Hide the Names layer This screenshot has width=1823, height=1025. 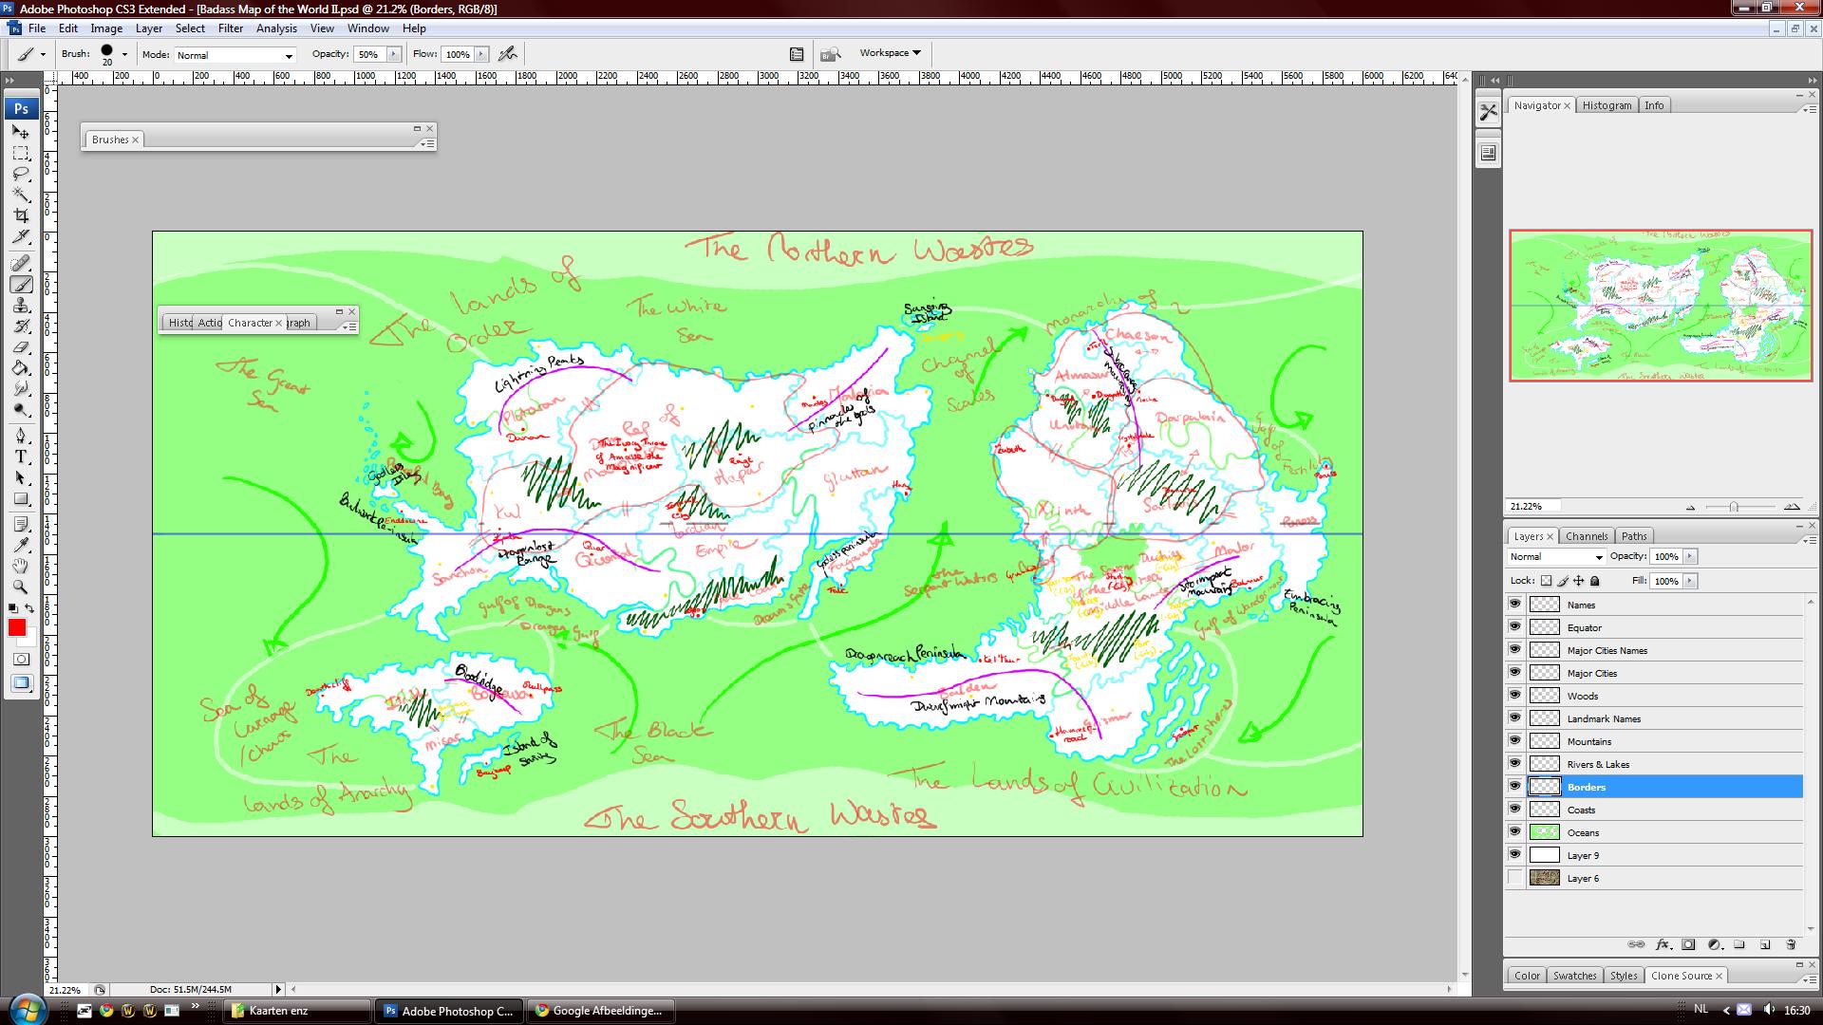click(1514, 605)
